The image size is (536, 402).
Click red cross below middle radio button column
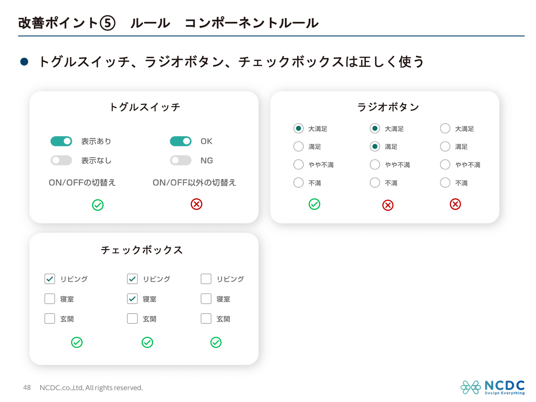click(x=388, y=205)
